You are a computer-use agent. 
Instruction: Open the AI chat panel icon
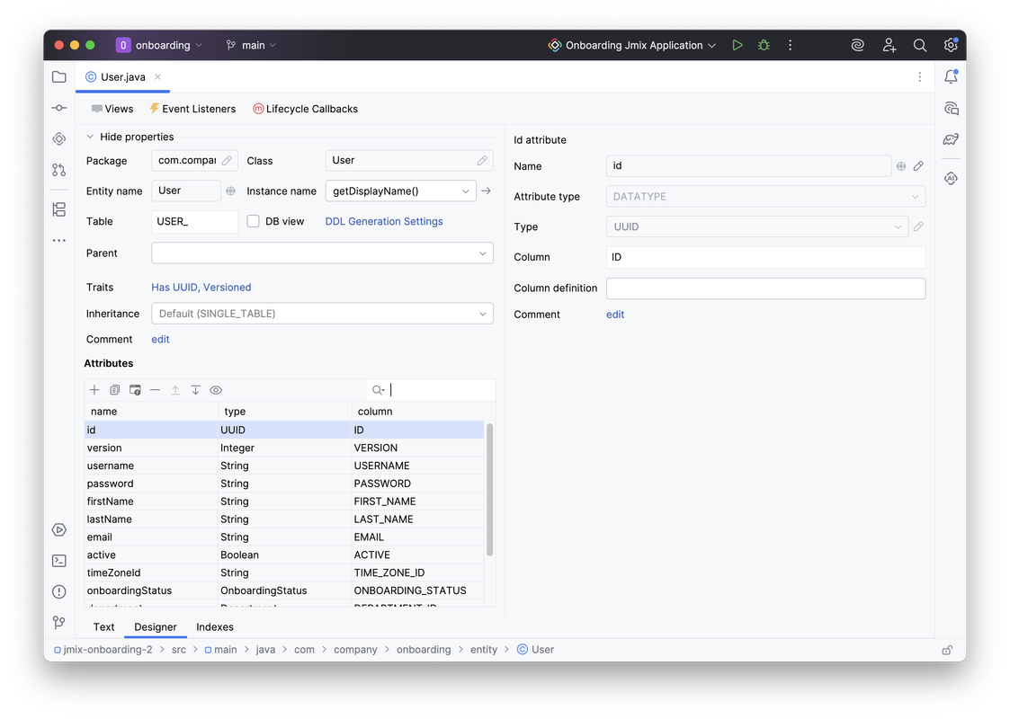pyautogui.click(x=951, y=108)
